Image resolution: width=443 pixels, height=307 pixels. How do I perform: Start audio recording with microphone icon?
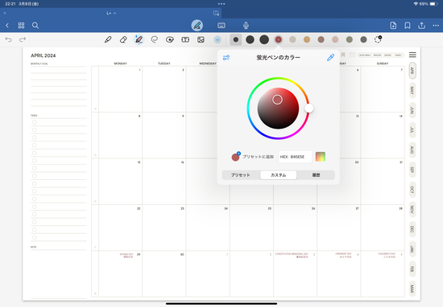coord(246,26)
